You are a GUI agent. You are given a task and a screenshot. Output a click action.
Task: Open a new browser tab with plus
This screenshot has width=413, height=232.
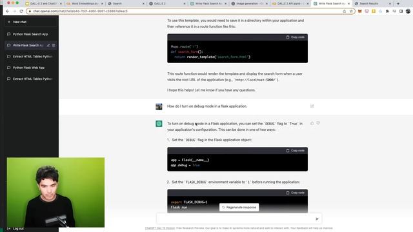[x=398, y=4]
